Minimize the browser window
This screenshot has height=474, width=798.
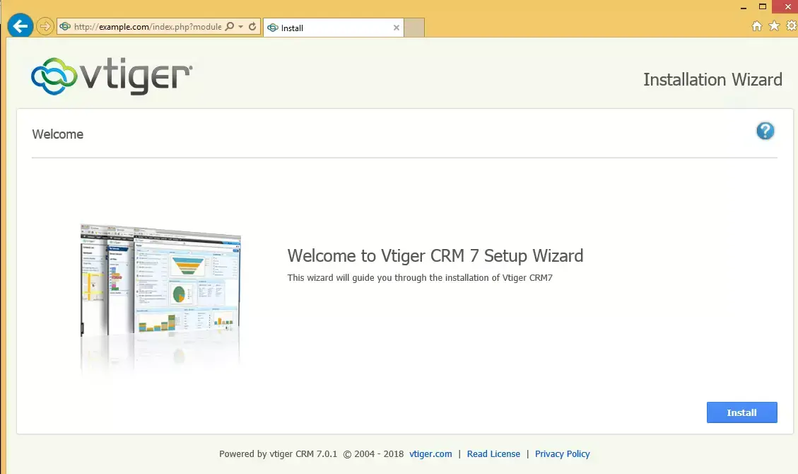pos(744,7)
